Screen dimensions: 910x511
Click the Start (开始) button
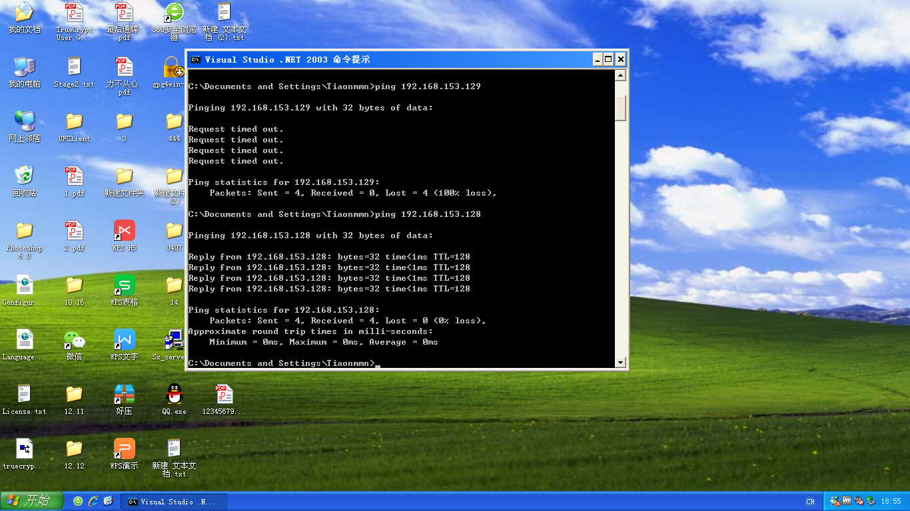[31, 501]
